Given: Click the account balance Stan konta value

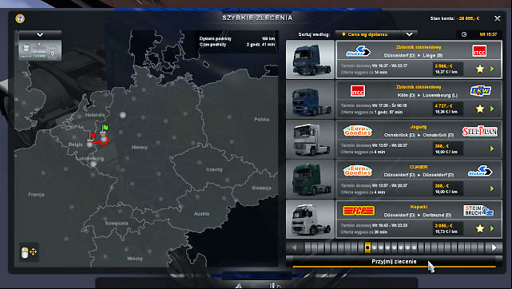Looking at the screenshot, I should pos(468,18).
